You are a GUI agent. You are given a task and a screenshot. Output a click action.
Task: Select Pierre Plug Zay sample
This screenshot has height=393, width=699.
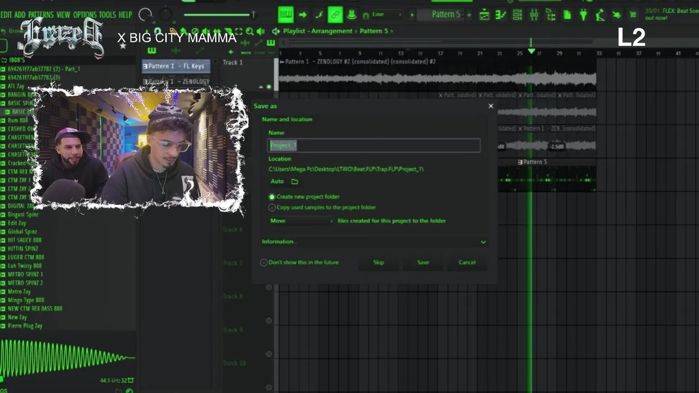[x=25, y=326]
